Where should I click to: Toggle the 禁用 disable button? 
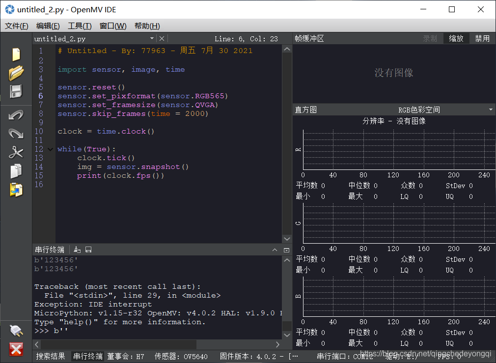click(x=482, y=39)
